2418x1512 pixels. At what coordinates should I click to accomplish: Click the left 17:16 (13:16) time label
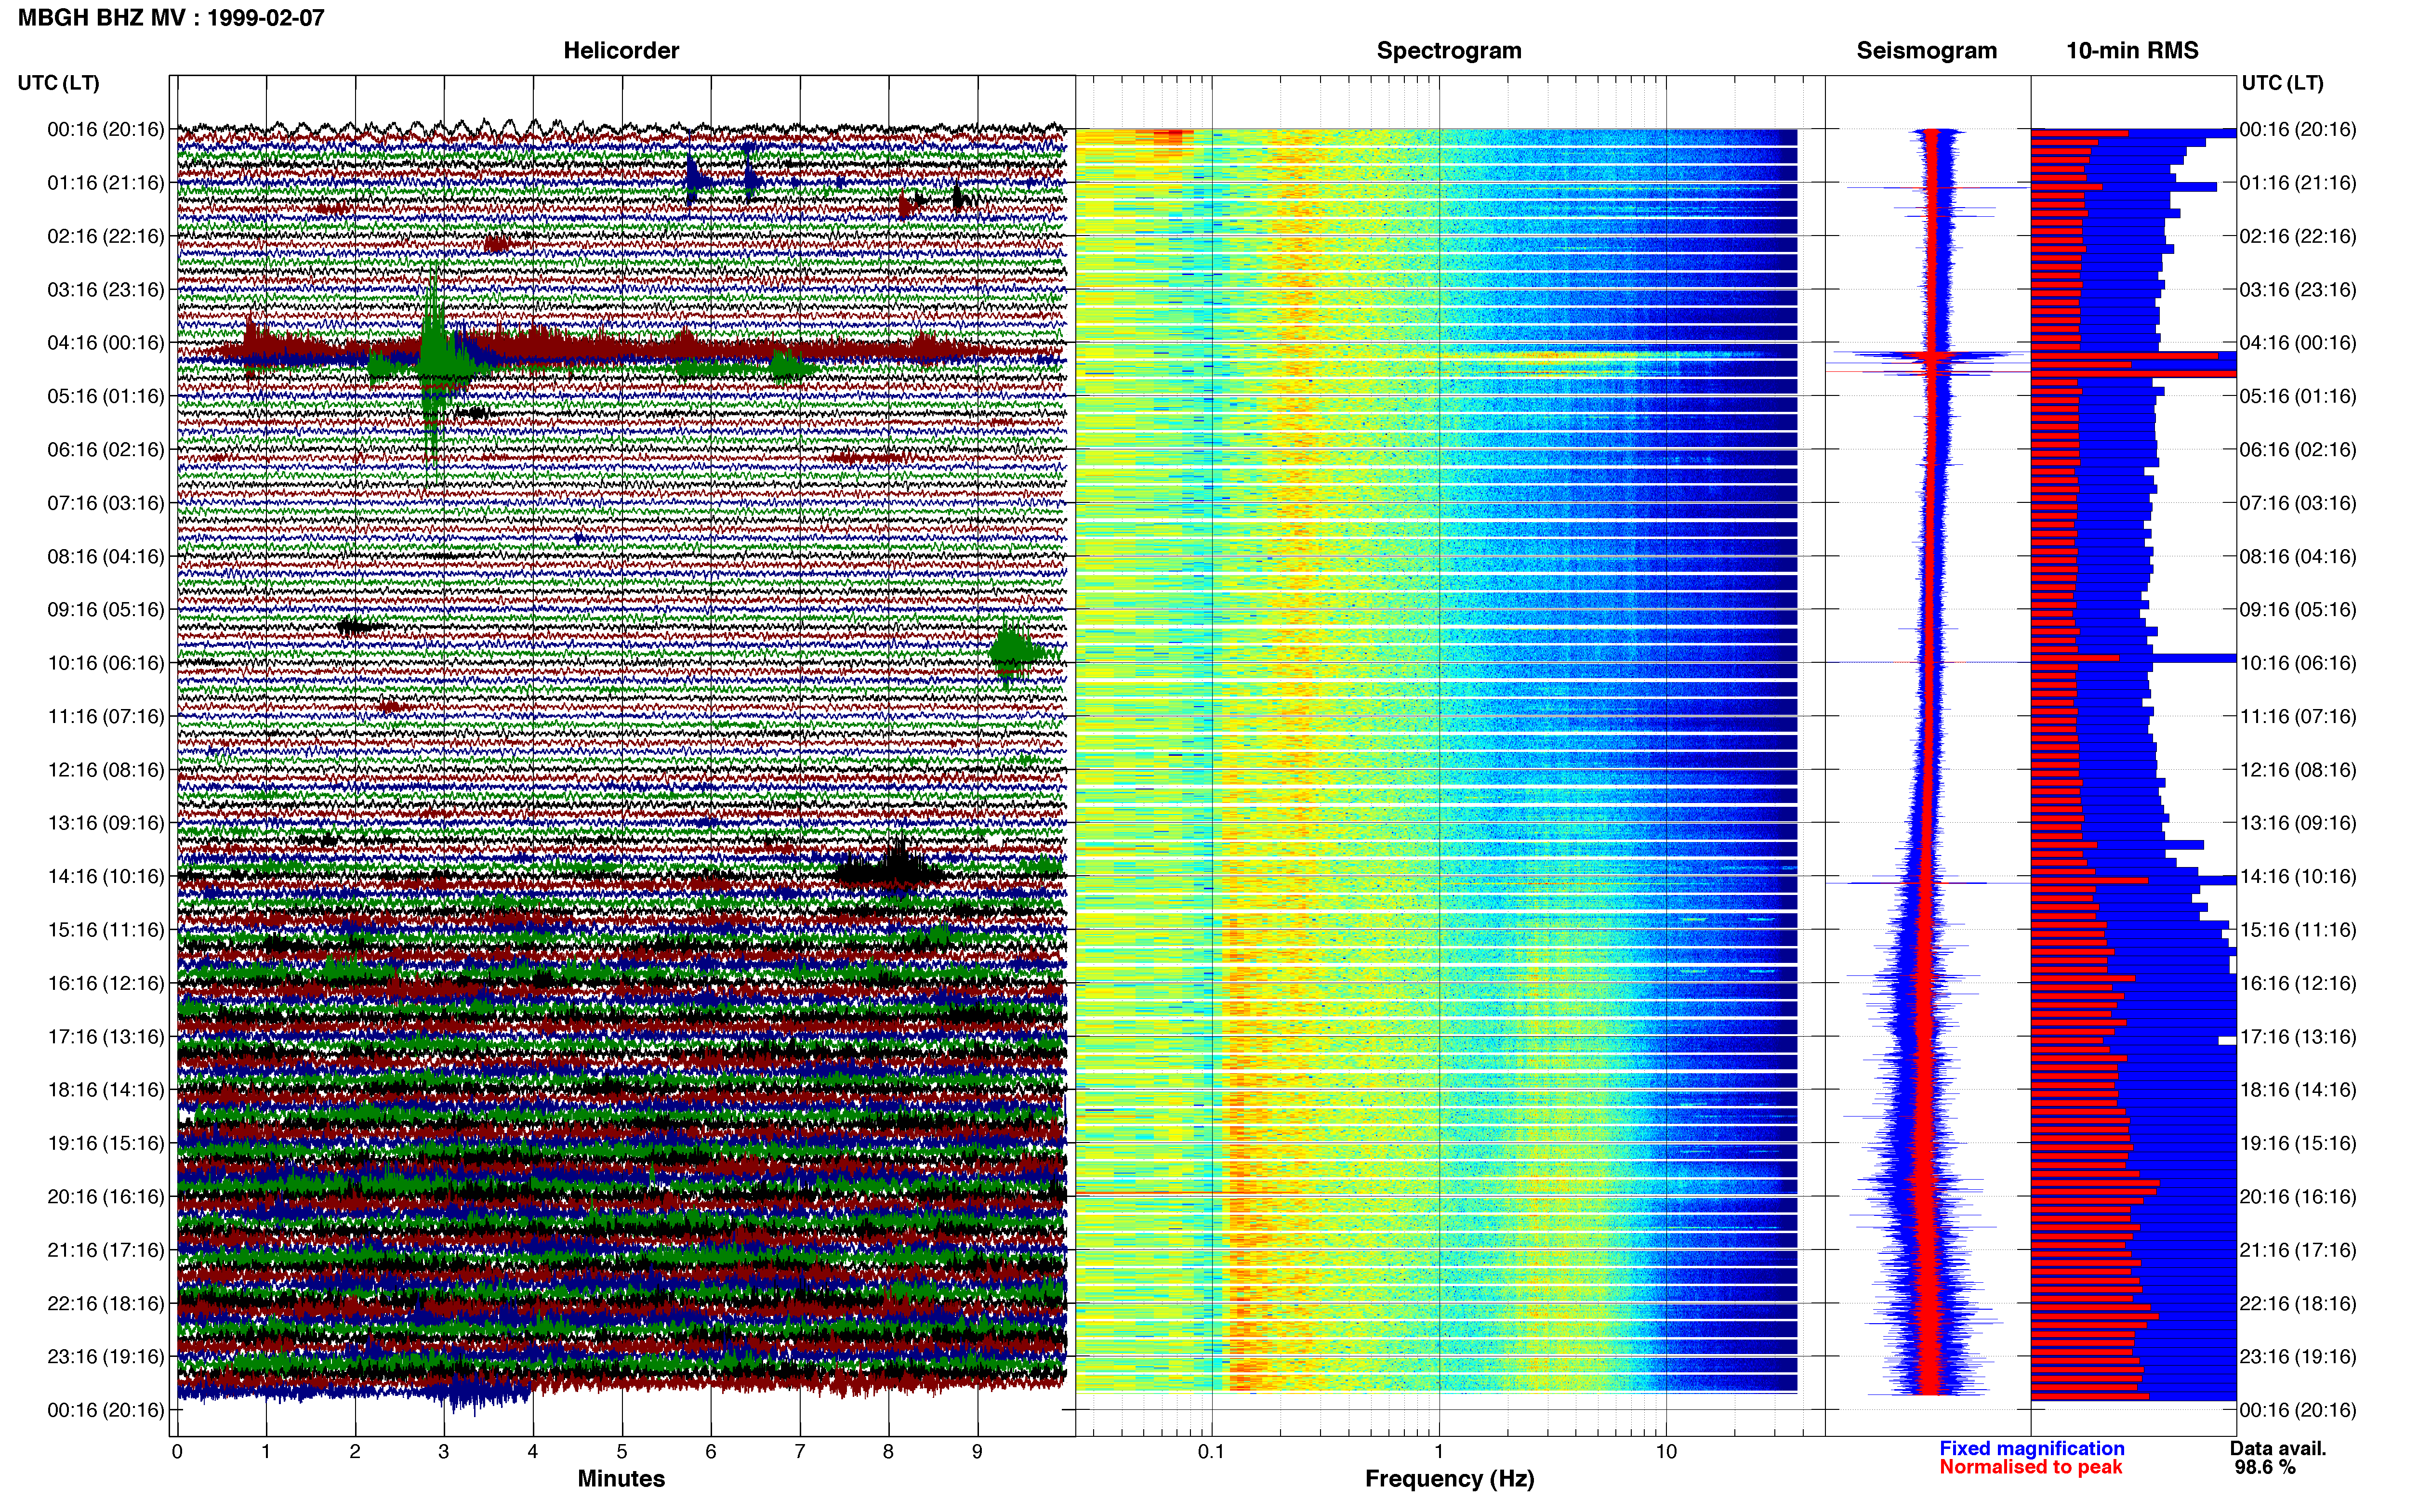[106, 1036]
